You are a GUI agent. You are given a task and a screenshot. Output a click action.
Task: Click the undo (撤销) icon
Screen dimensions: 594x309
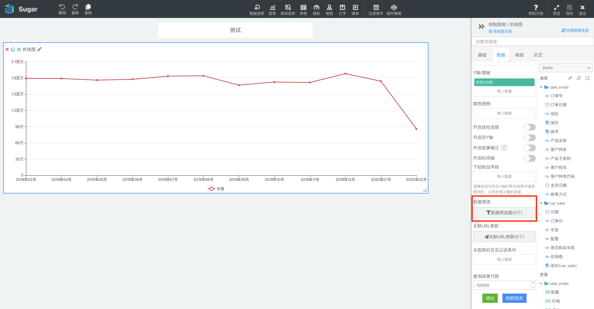pyautogui.click(x=62, y=7)
